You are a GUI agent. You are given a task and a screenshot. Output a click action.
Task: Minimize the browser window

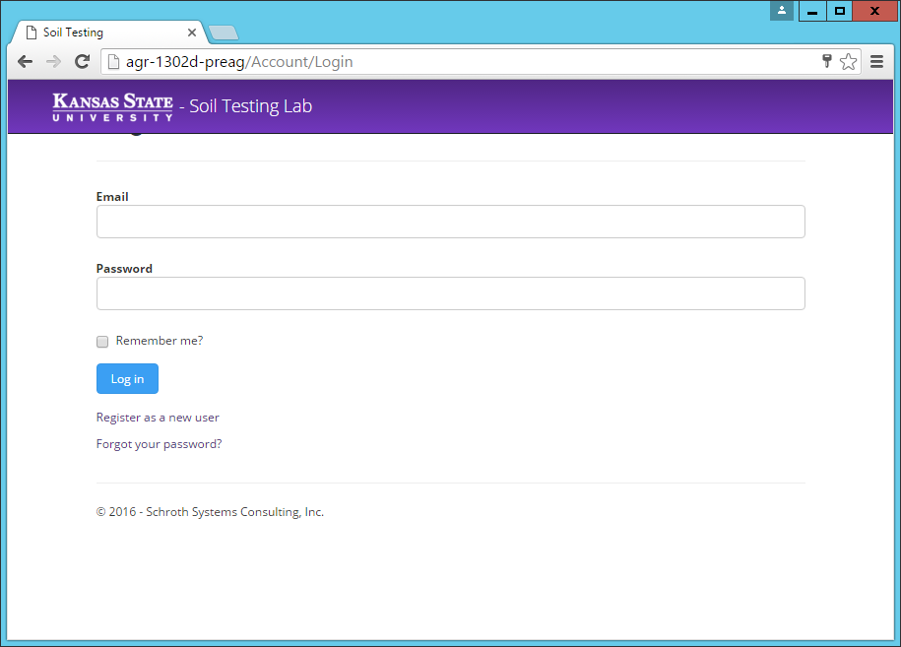pyautogui.click(x=812, y=11)
